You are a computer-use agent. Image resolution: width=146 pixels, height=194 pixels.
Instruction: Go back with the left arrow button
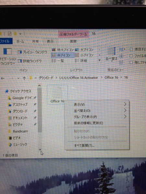pyautogui.click(x=3, y=78)
